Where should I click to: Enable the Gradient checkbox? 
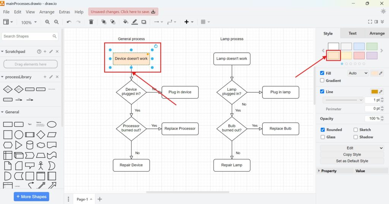coord(323,80)
